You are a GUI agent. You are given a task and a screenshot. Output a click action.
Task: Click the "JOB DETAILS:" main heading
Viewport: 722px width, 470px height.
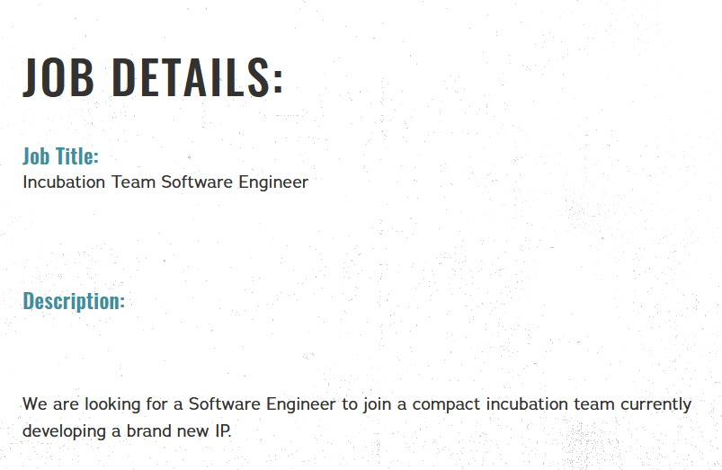click(x=153, y=76)
